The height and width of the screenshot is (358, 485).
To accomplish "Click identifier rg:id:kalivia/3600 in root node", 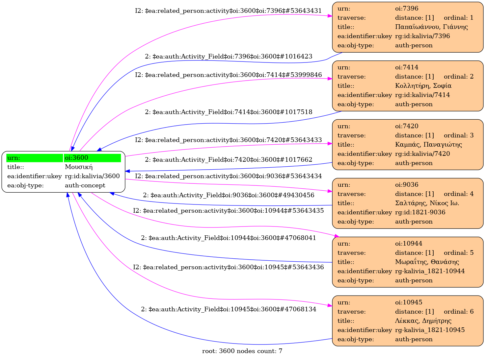I will [x=92, y=176].
